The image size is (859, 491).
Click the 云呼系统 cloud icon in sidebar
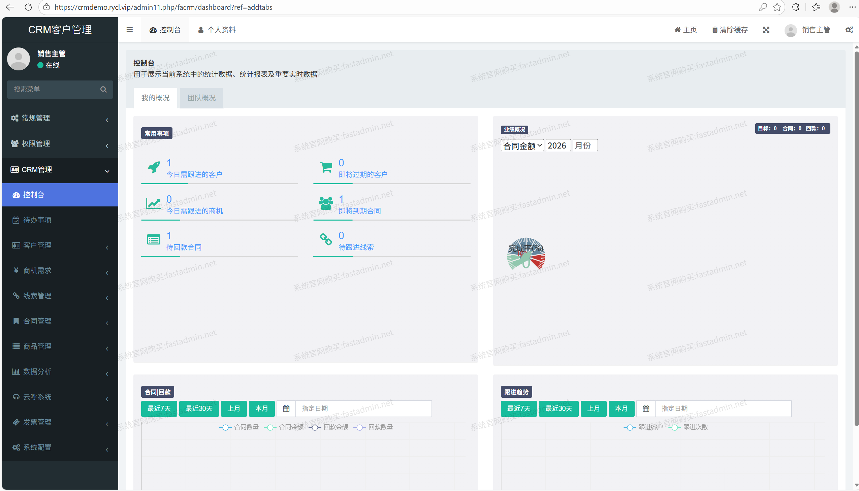click(15, 397)
